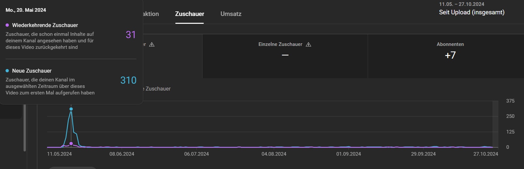This screenshot has height=169, width=524.
Task: Click the 27.10.2024 date on the x-axis
Action: click(x=485, y=154)
